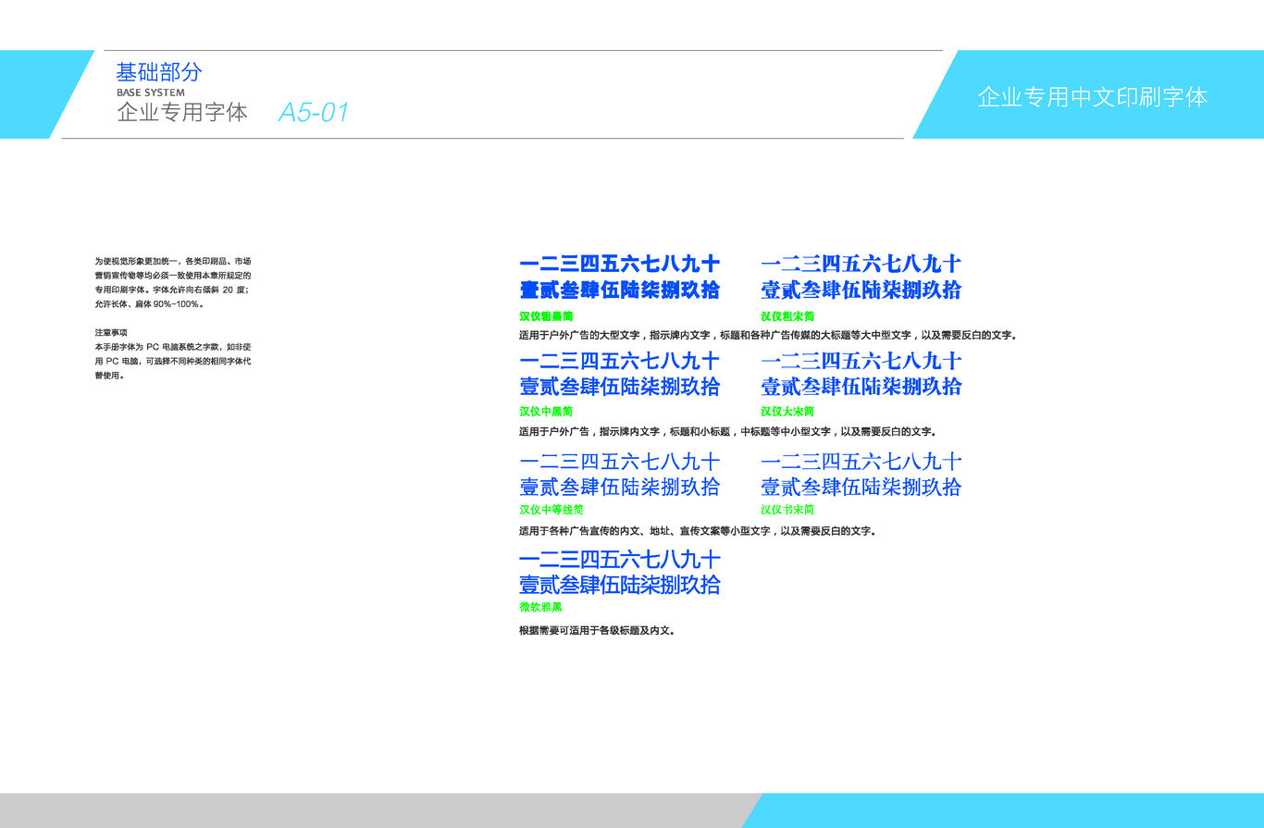
Task: Click "壹贰叁肆伍陆柒捌玖拾" sample above 汉仪中等线简
Action: click(x=620, y=487)
